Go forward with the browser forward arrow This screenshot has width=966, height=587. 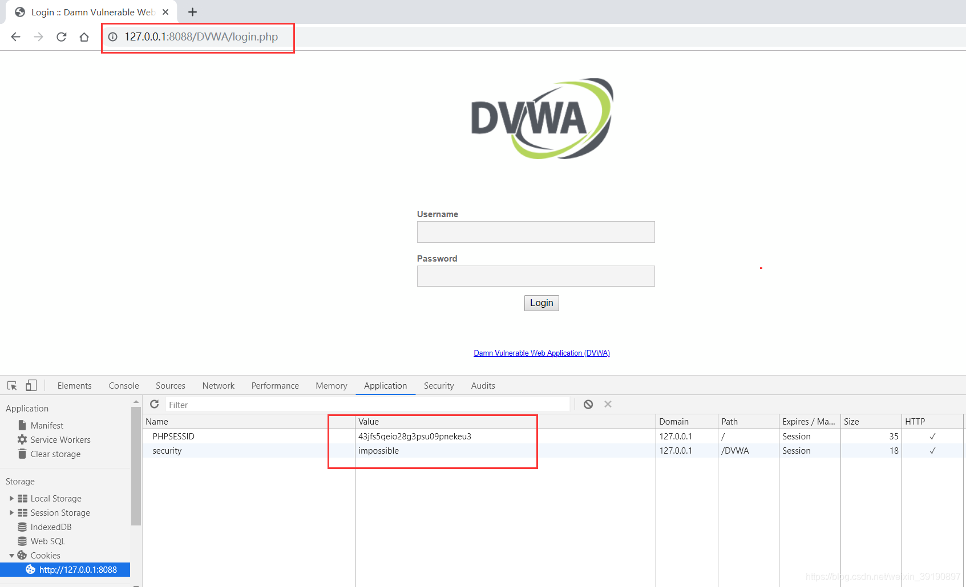(x=38, y=37)
